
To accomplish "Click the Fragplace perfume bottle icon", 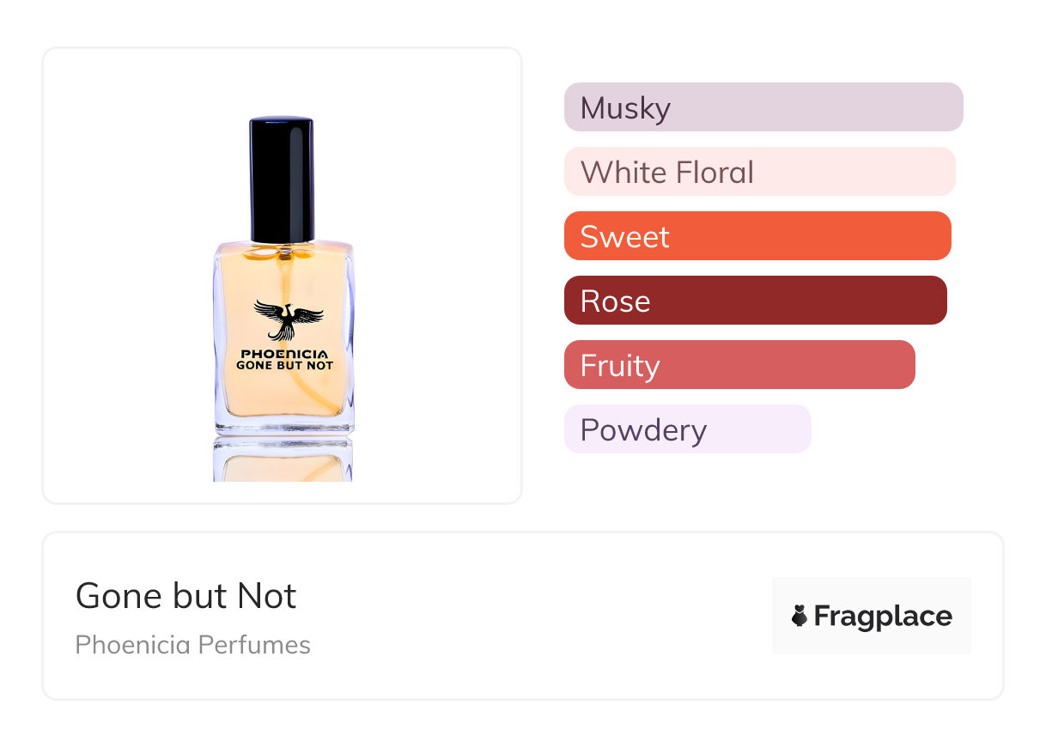I will (x=800, y=616).
